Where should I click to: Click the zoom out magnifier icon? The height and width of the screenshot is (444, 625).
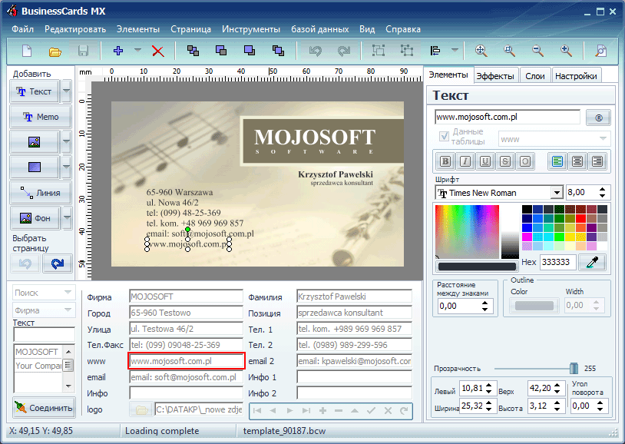click(x=537, y=51)
